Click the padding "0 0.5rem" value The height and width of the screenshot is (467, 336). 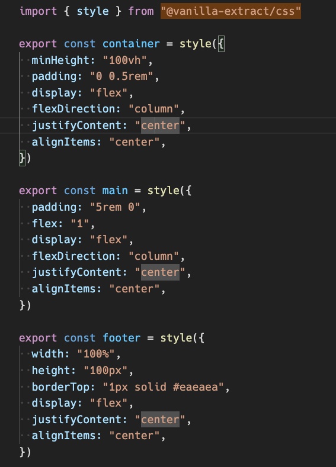121,76
